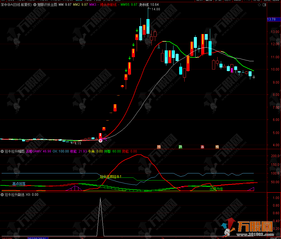Click the 决杀线: 10.64 label
Image resolution: width=281 pixels, height=239 pixels.
pyautogui.click(x=149, y=5)
